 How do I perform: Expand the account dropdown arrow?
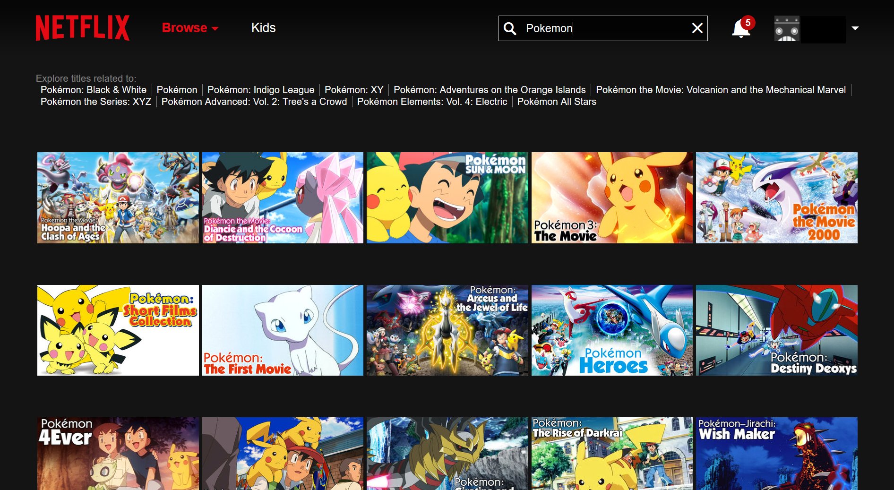(855, 28)
